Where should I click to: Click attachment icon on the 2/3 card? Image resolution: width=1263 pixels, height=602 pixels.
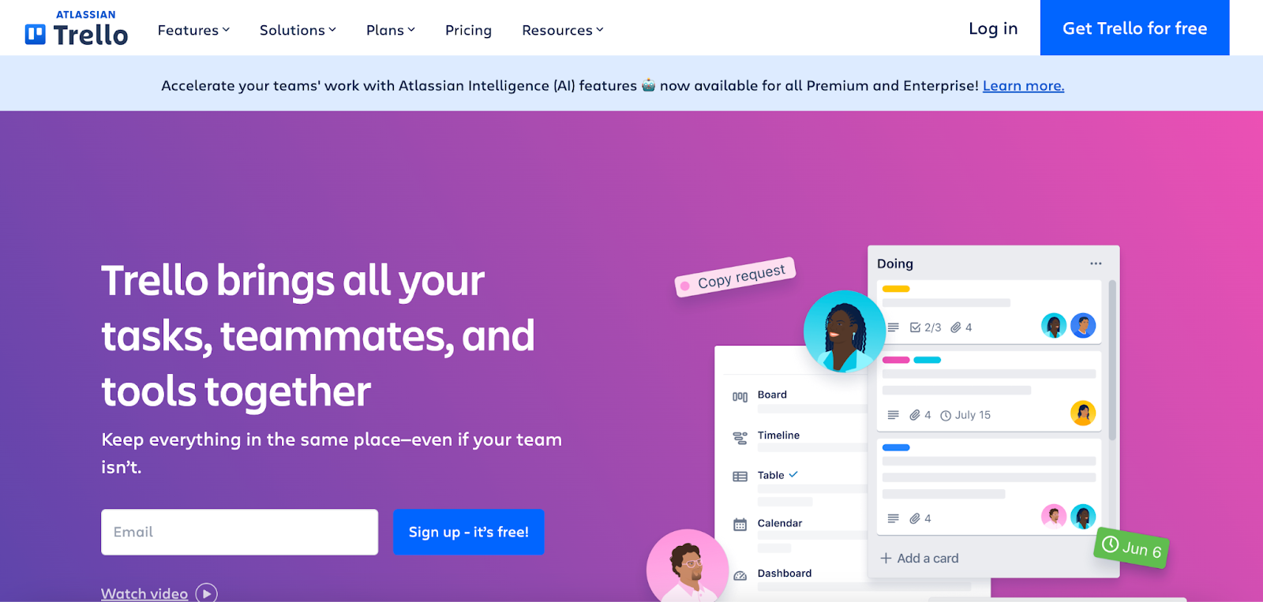click(956, 327)
